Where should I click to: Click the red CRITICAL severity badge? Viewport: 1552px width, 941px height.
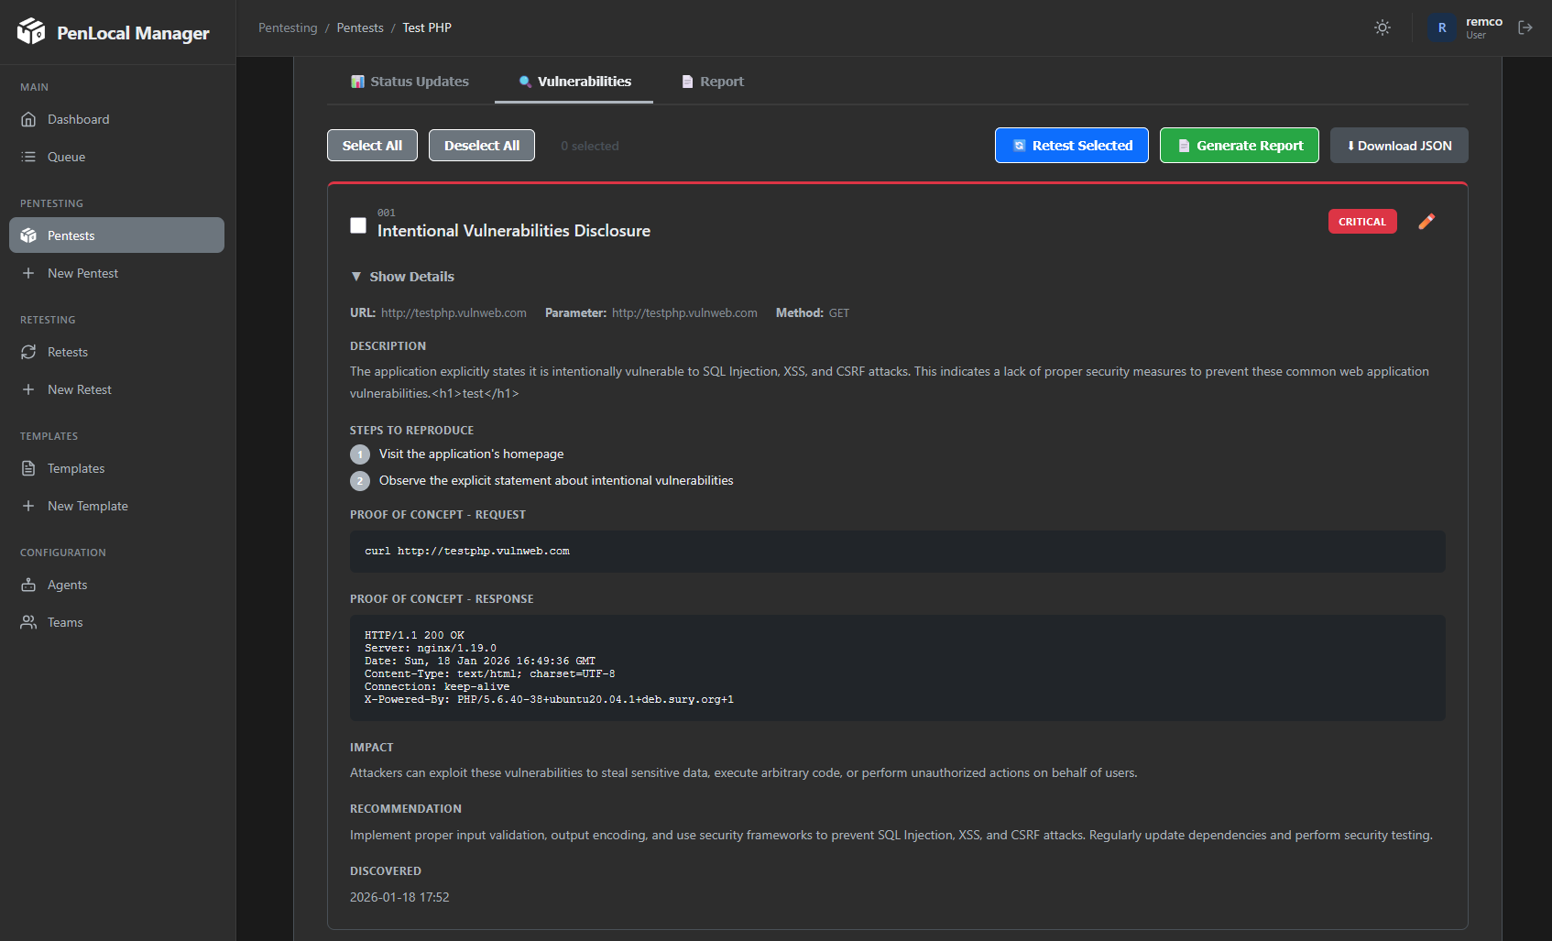(1362, 221)
